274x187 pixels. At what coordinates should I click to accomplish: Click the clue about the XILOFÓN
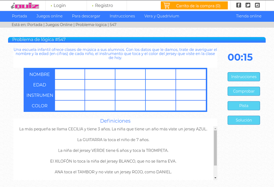tap(113, 161)
